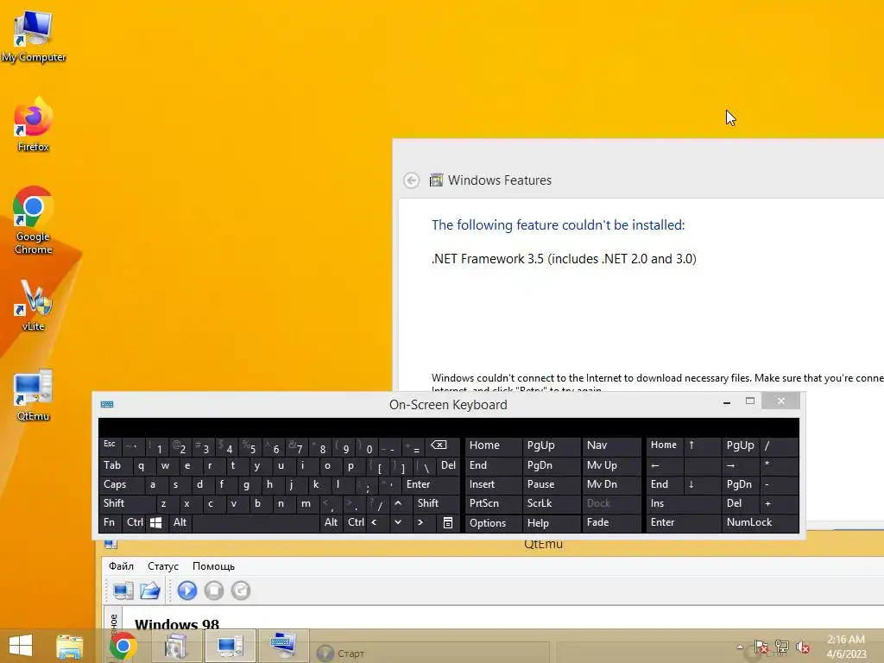Image resolution: width=884 pixels, height=663 pixels.
Task: Click the network icon in system tray
Action: pos(782,647)
